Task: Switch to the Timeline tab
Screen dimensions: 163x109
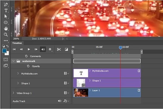Action: coord(17,43)
